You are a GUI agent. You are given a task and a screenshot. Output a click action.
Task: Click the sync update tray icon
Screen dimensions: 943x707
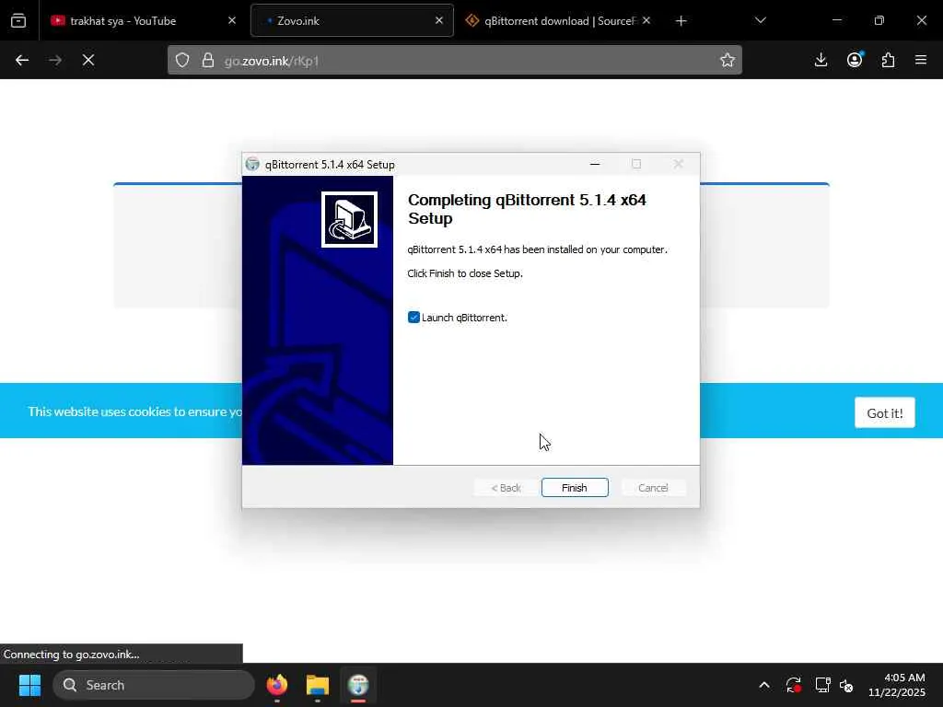pos(793,685)
